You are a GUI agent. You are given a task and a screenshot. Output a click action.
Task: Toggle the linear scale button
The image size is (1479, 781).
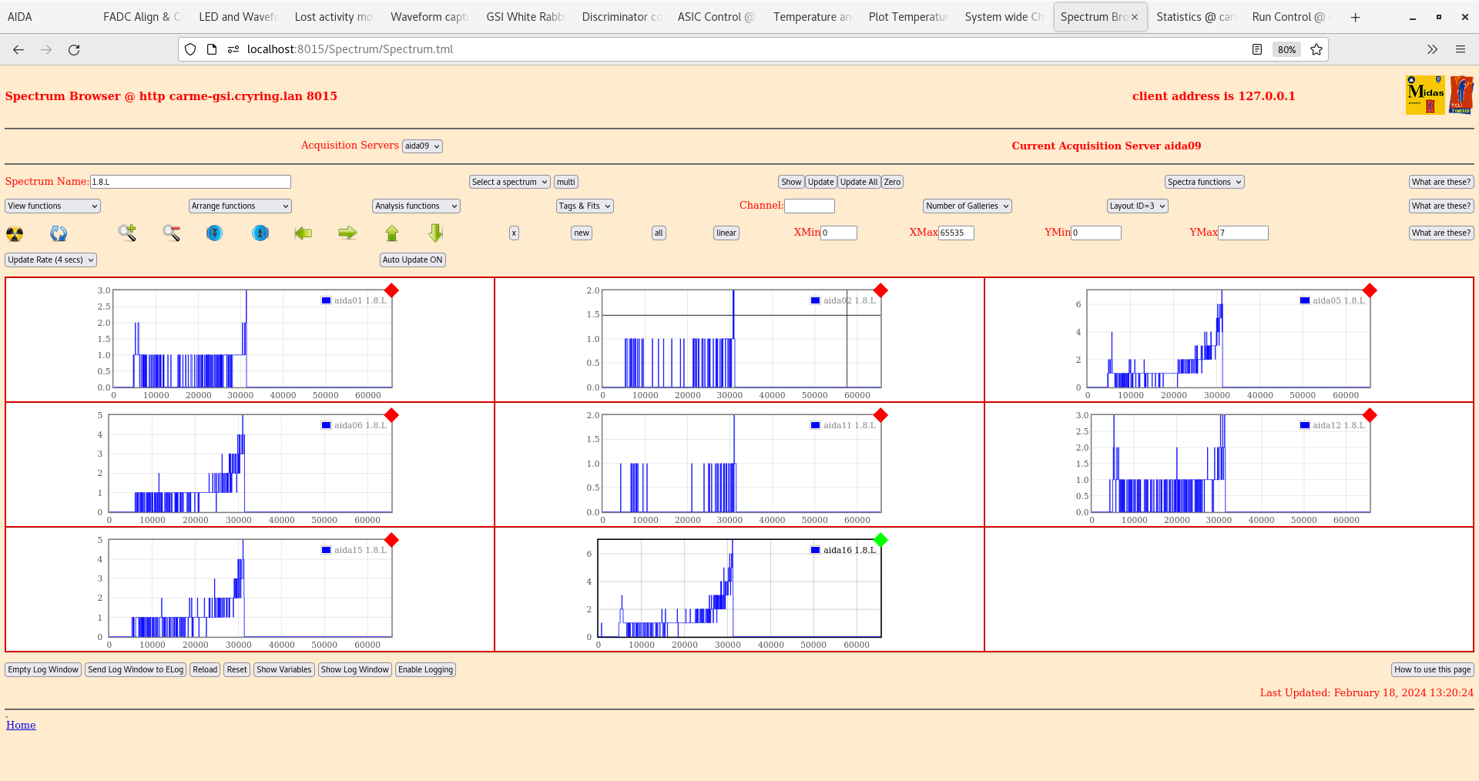(726, 233)
